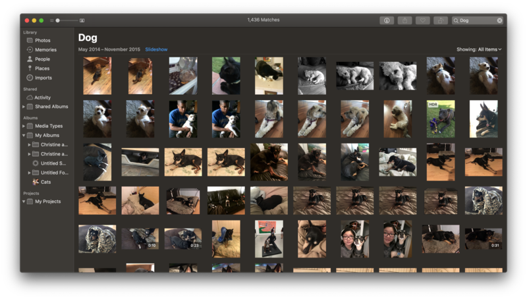Image resolution: width=527 pixels, height=299 pixels.
Task: Toggle the Favorite heart button
Action: 422,20
